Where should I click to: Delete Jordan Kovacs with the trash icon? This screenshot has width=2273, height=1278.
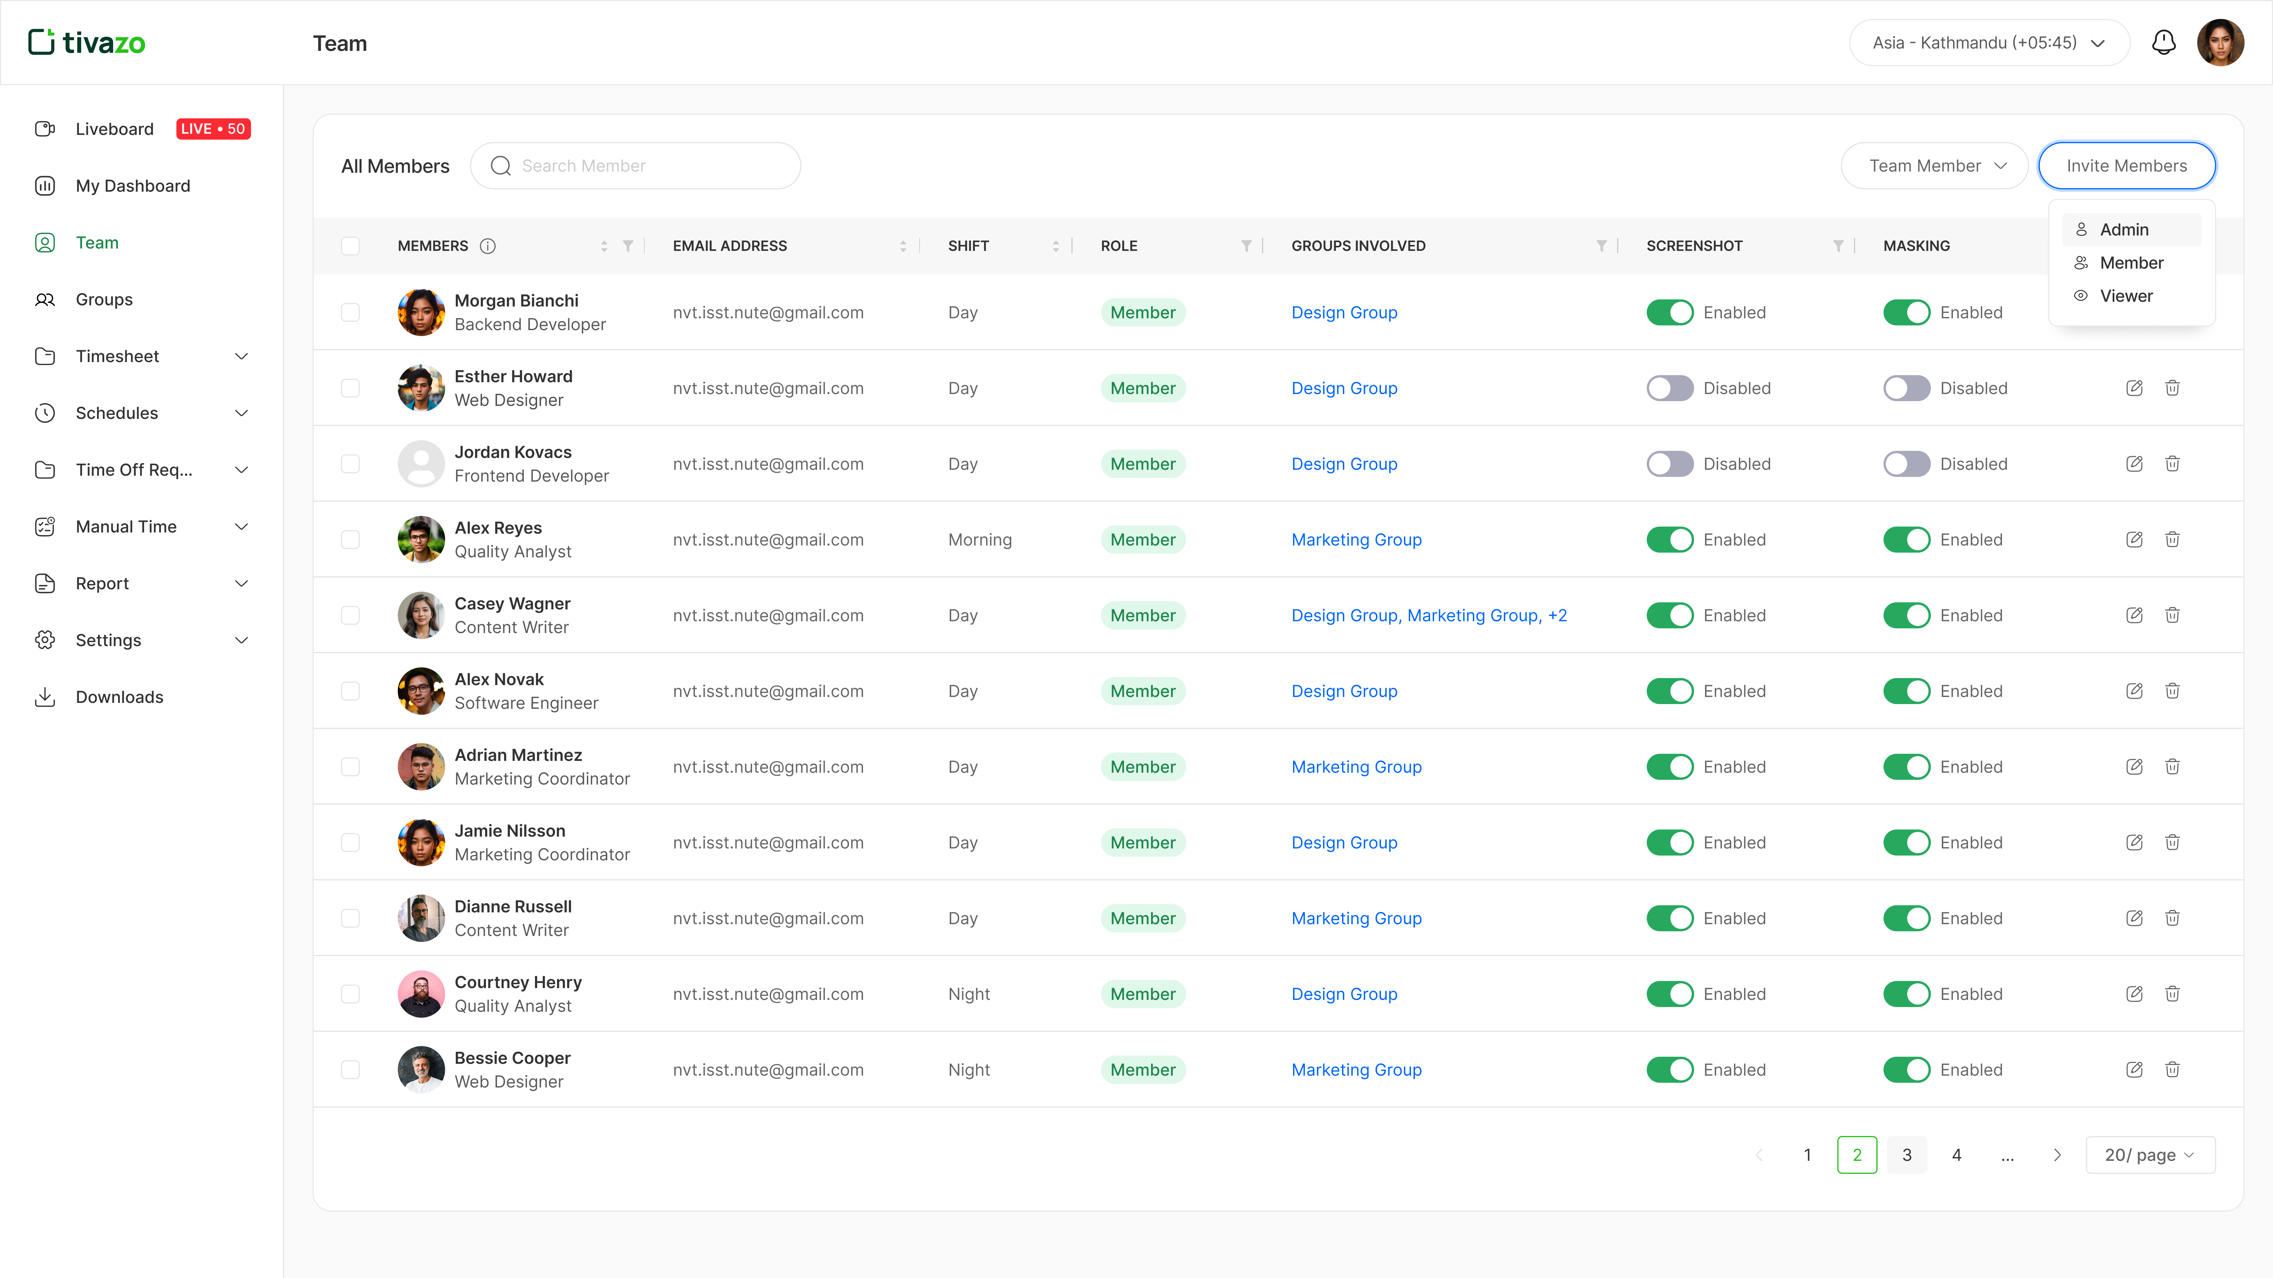[x=2172, y=464]
